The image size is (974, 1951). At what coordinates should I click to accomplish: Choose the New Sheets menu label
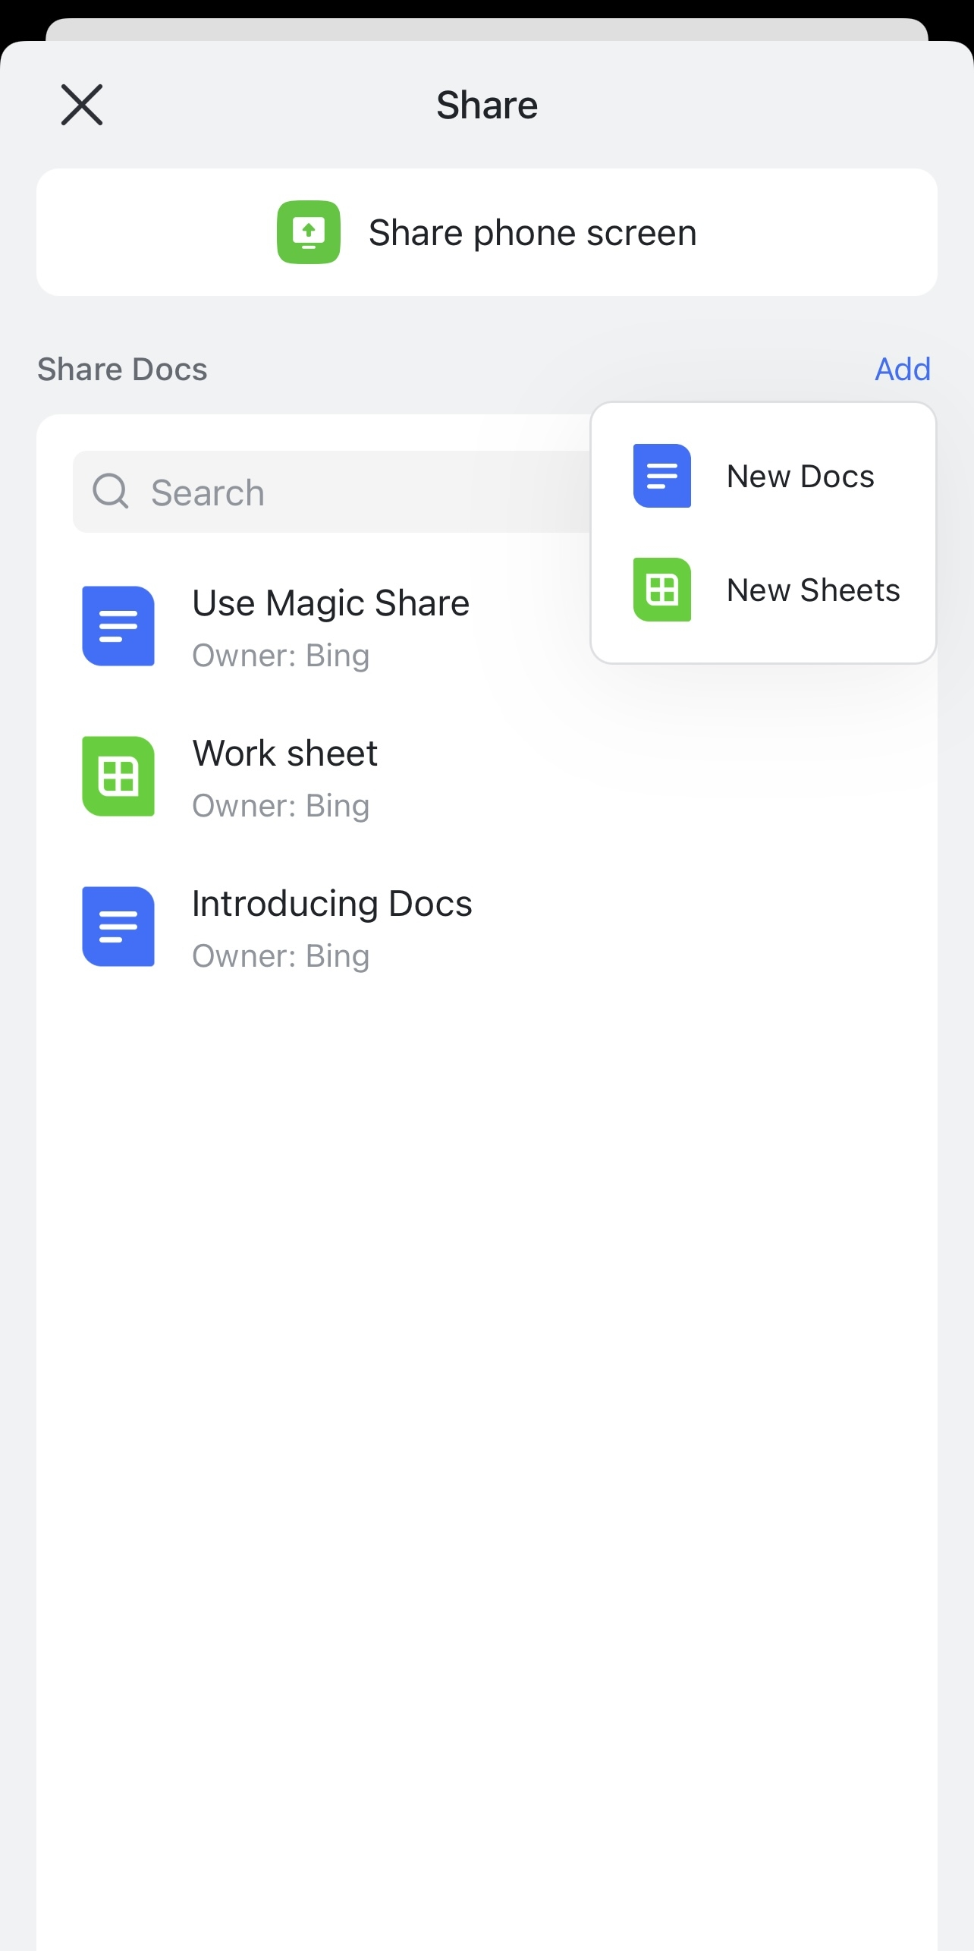[813, 590]
